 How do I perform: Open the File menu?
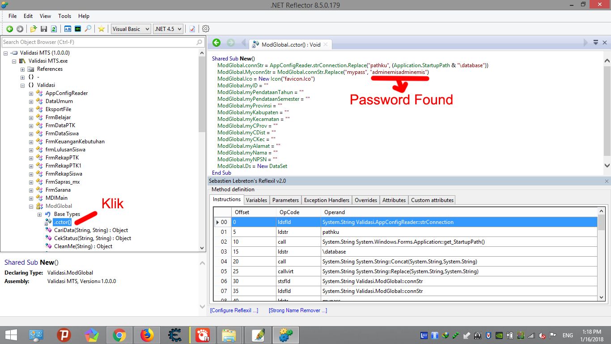click(13, 16)
